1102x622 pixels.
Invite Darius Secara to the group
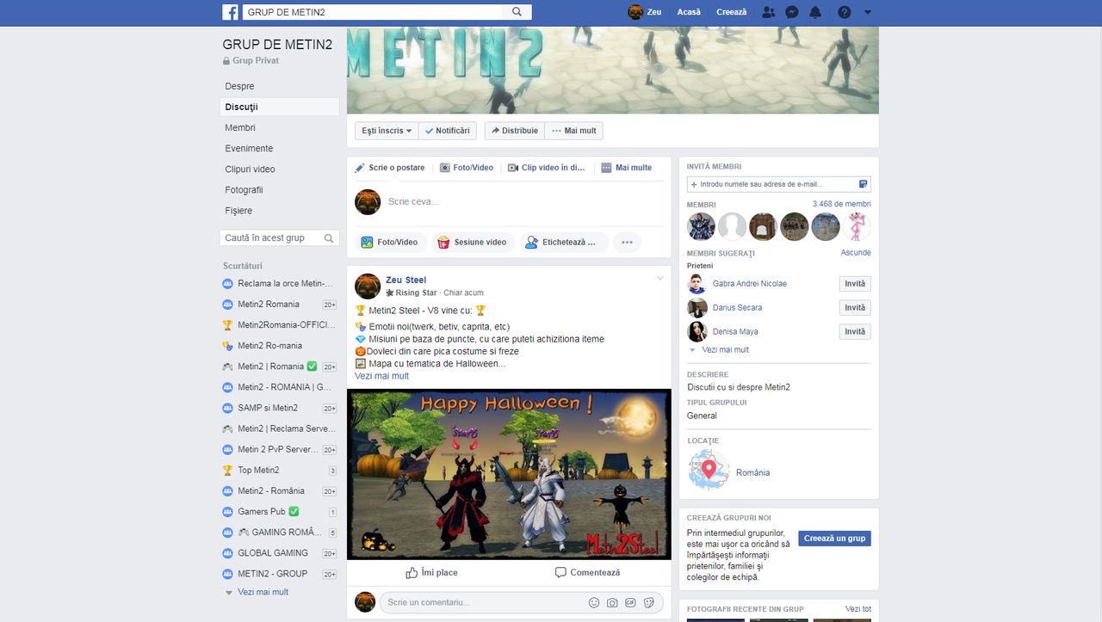click(854, 307)
